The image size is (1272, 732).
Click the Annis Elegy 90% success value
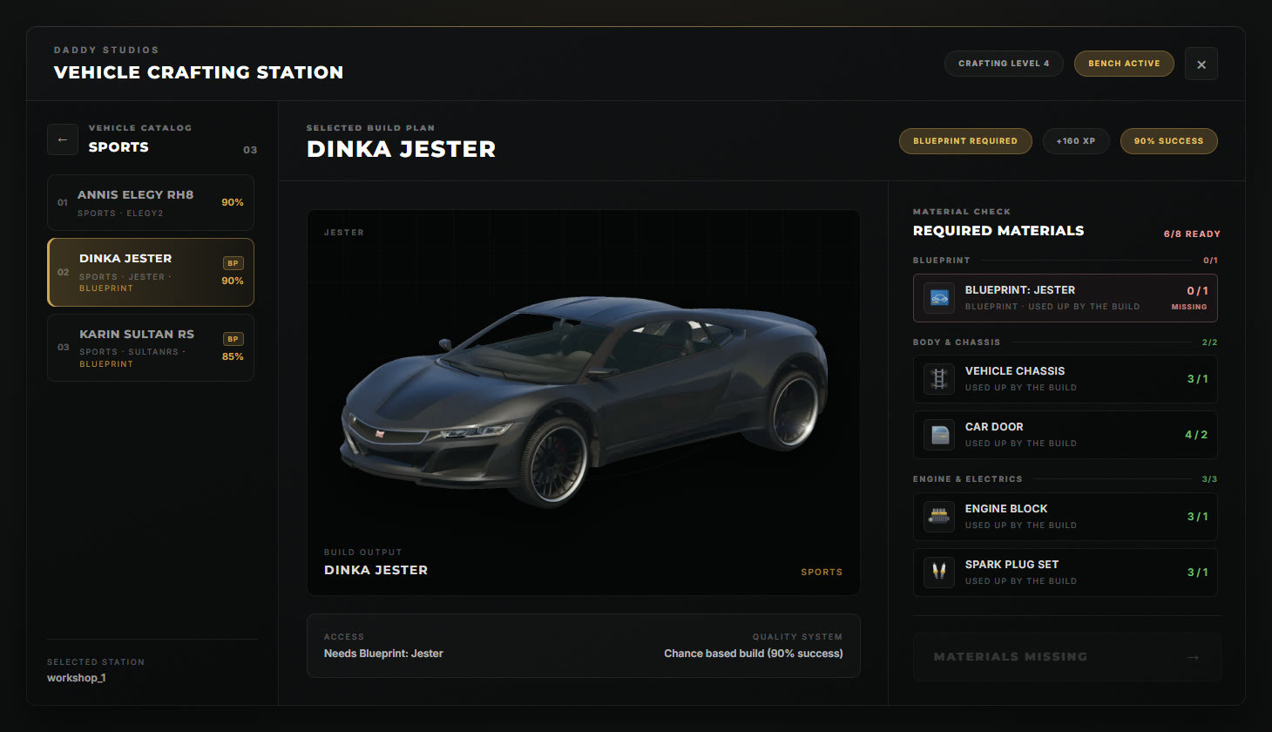click(x=233, y=202)
